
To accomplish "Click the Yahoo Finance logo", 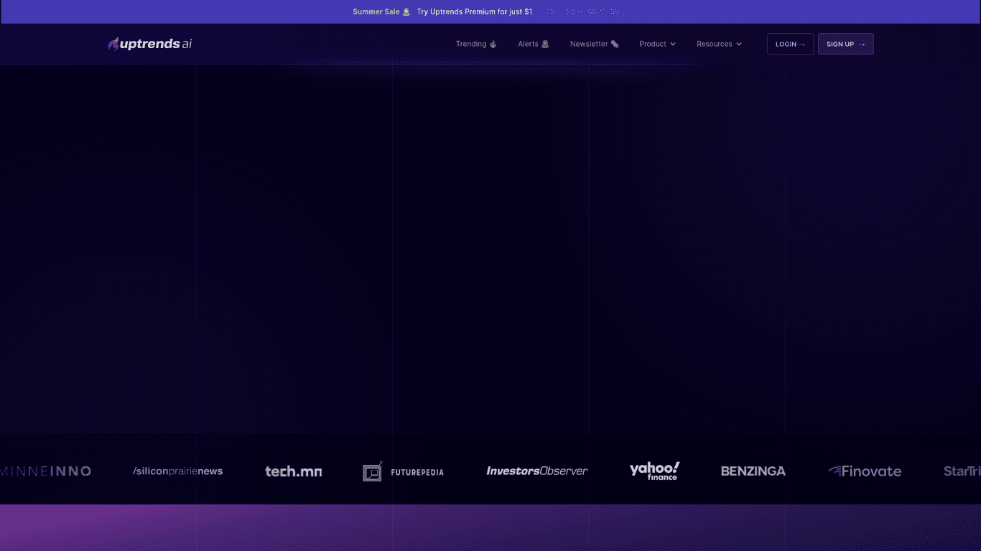I will click(x=654, y=471).
